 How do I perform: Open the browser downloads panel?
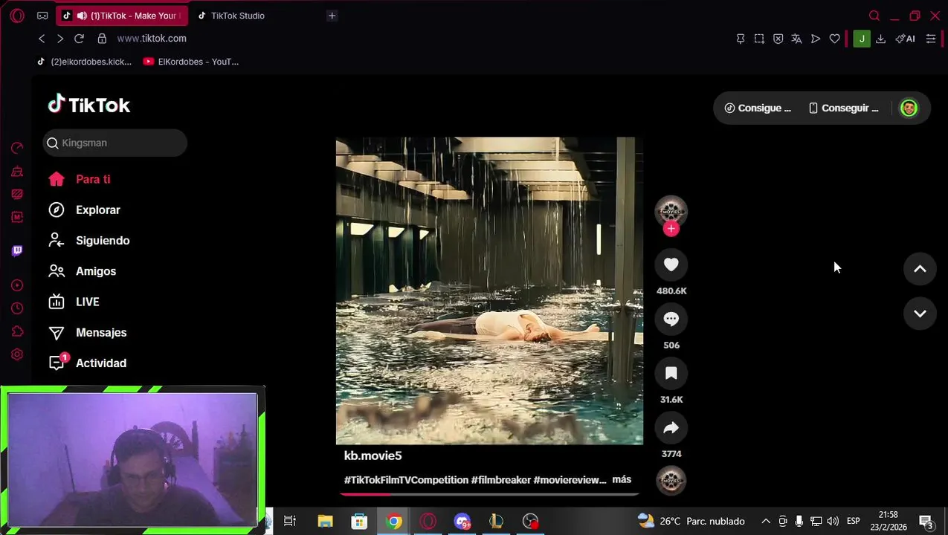pos(880,39)
